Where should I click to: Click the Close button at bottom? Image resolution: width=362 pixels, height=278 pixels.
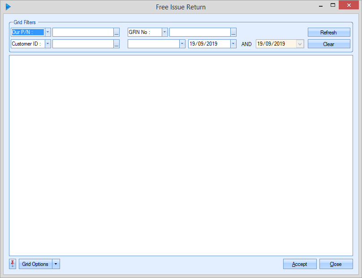pyautogui.click(x=336, y=264)
